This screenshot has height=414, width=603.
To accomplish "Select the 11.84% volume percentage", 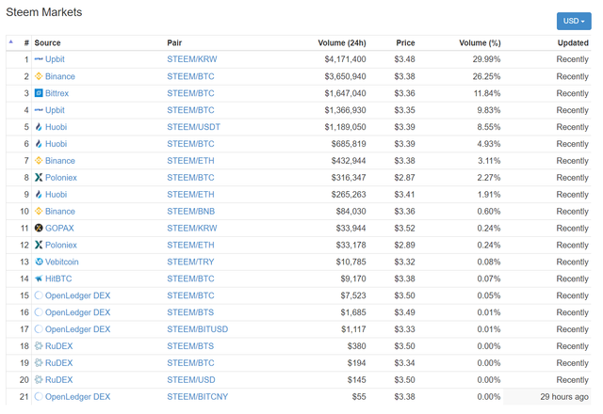I will (x=487, y=93).
